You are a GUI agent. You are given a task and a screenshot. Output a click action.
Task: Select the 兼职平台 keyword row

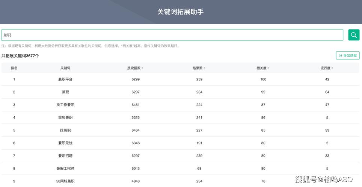click(65, 79)
